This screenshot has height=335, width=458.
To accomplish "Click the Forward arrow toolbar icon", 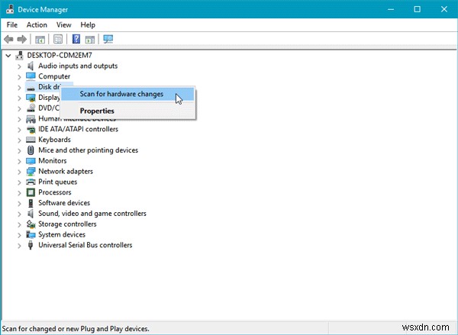I will click(22, 39).
